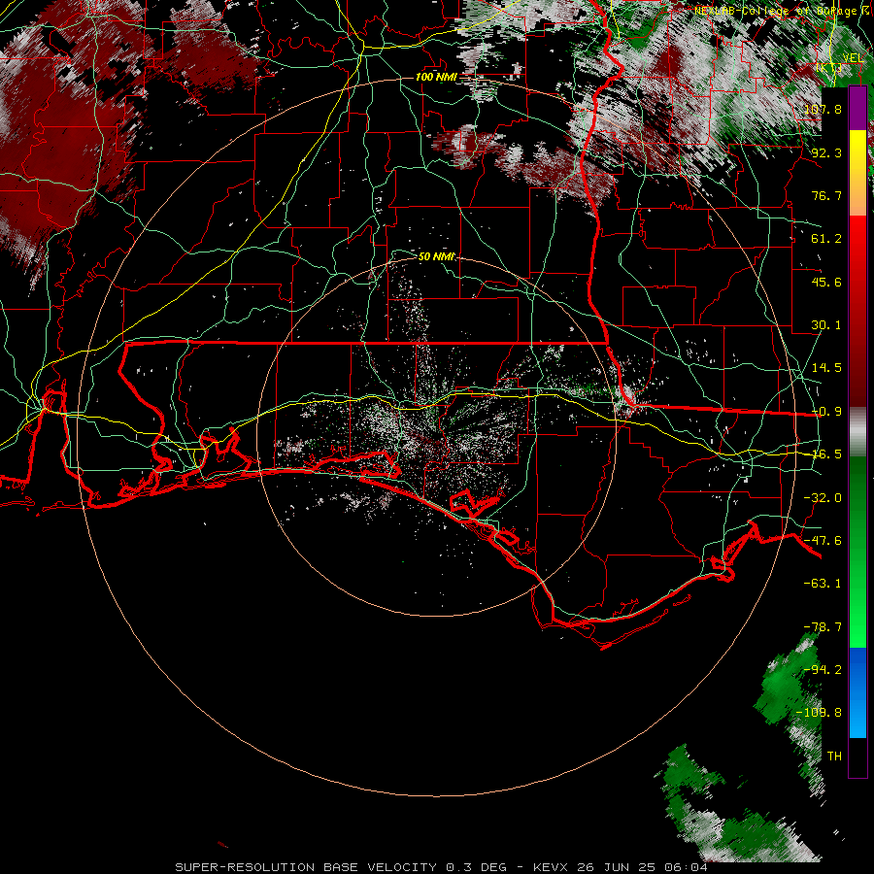Click the -78.7 legend value
Screen dimensions: 874x874
(823, 627)
